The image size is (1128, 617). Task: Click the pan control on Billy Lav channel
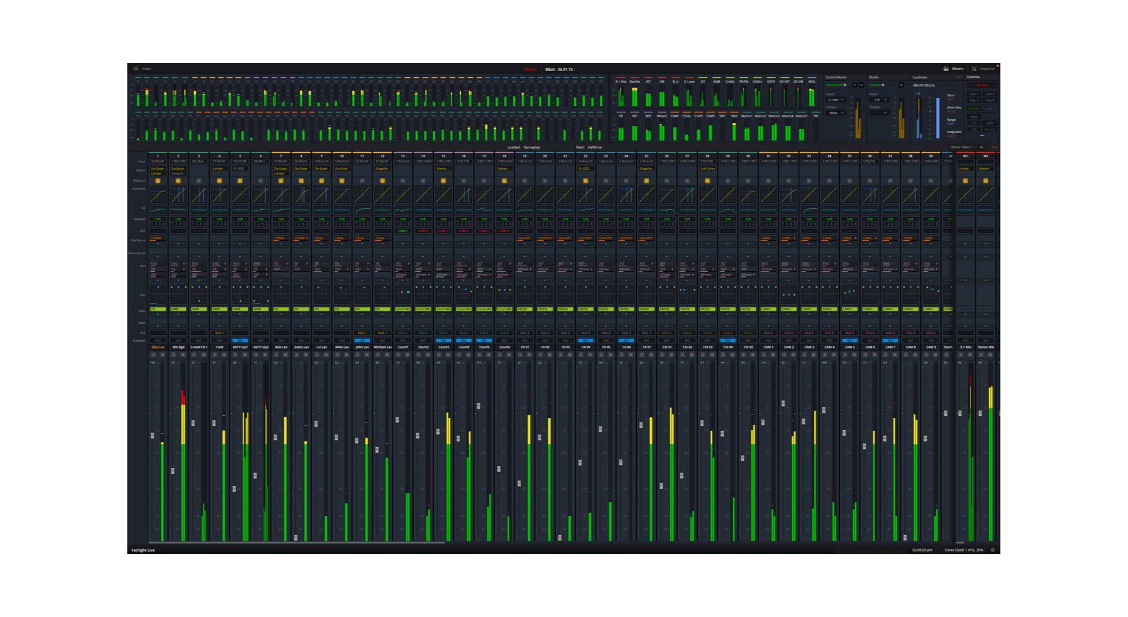[158, 294]
